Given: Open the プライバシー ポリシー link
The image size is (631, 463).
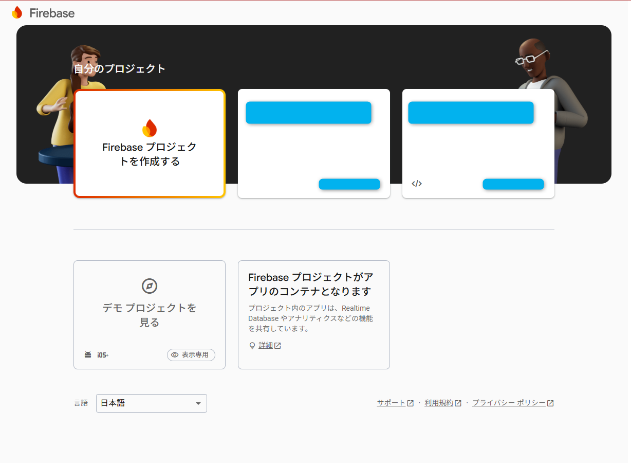Looking at the screenshot, I should (509, 403).
